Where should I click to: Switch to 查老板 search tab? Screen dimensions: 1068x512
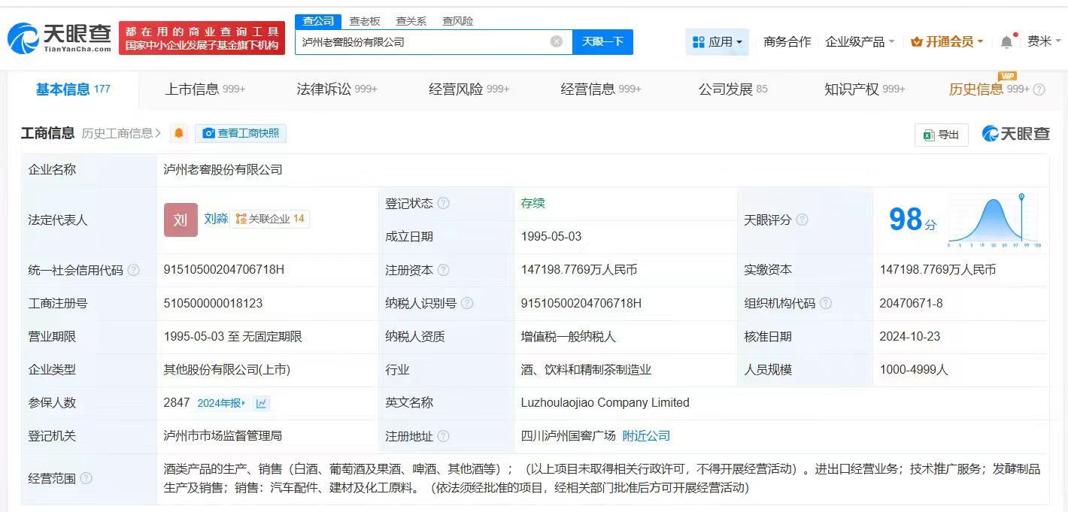click(x=365, y=21)
